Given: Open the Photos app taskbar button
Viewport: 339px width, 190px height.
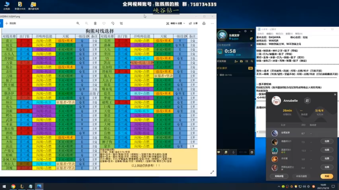Looking at the screenshot, I should (x=39, y=187).
